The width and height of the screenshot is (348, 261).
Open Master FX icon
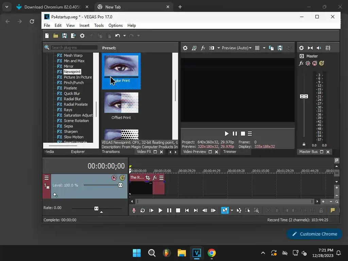coord(301,64)
